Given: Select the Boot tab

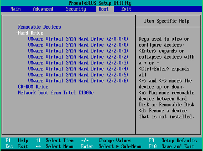Looking at the screenshot, I should click(104, 9).
